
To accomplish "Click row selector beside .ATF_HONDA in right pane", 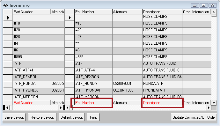I will click(70, 85).
